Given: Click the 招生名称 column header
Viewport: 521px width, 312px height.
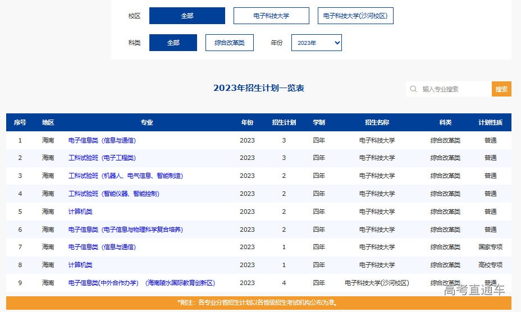Looking at the screenshot, I should (x=377, y=122).
